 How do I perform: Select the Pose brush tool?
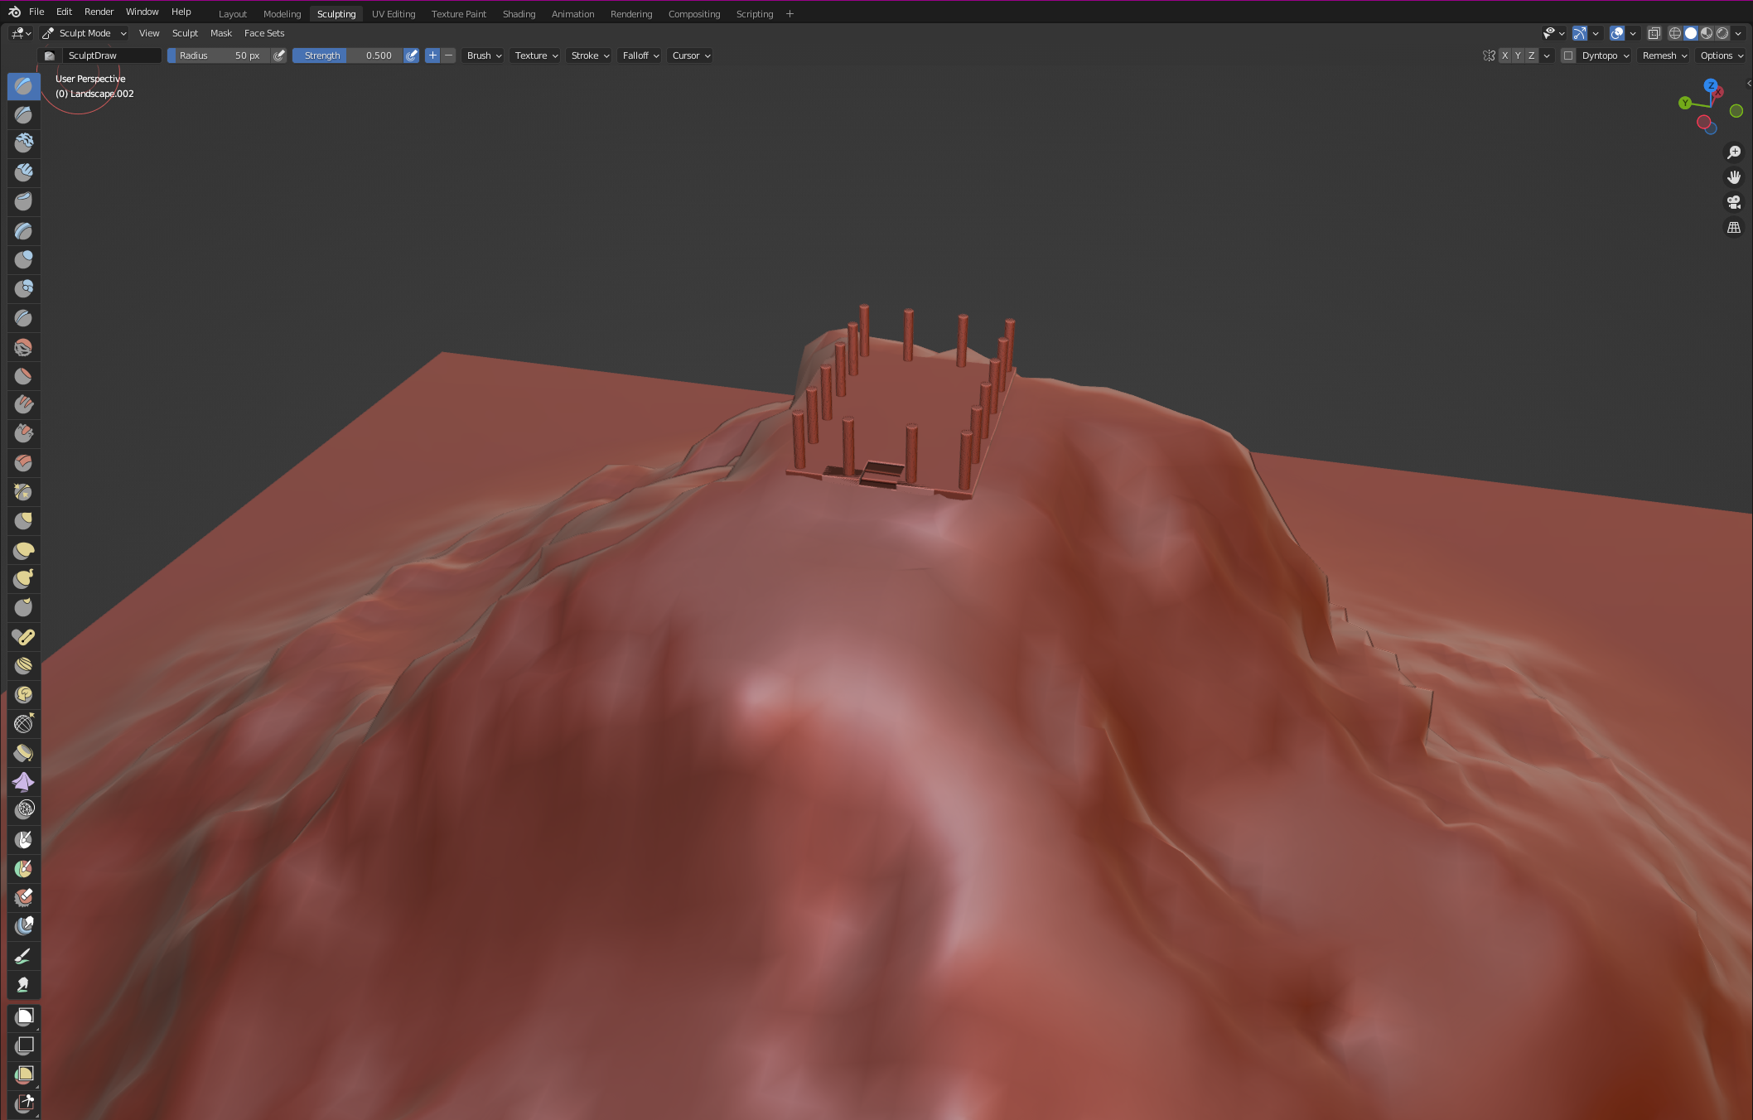[23, 637]
